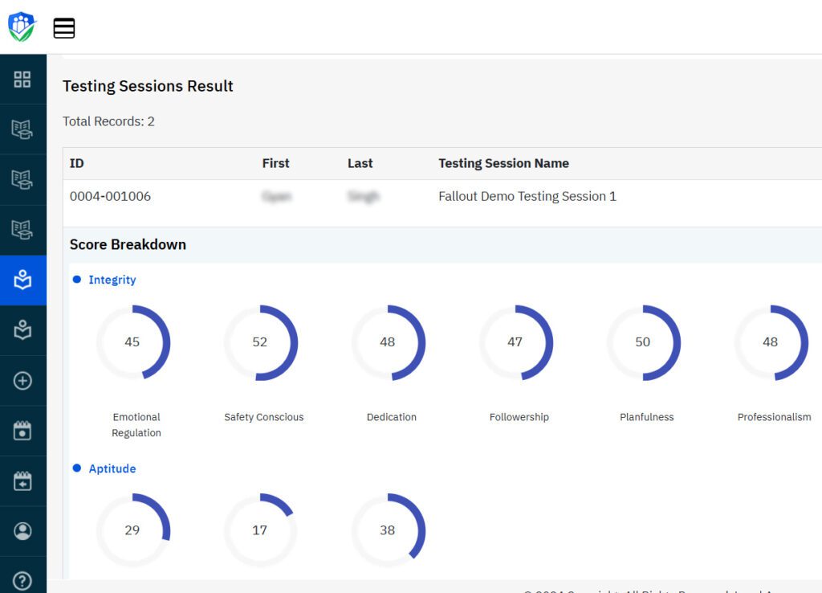Viewport: 822px width, 593px height.
Task: Open the calendar icon with dot in sidebar
Action: click(23, 430)
